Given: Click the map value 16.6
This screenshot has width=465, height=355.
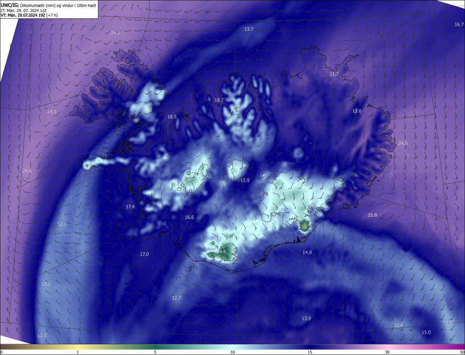Looking at the screenshot, I should [x=189, y=217].
